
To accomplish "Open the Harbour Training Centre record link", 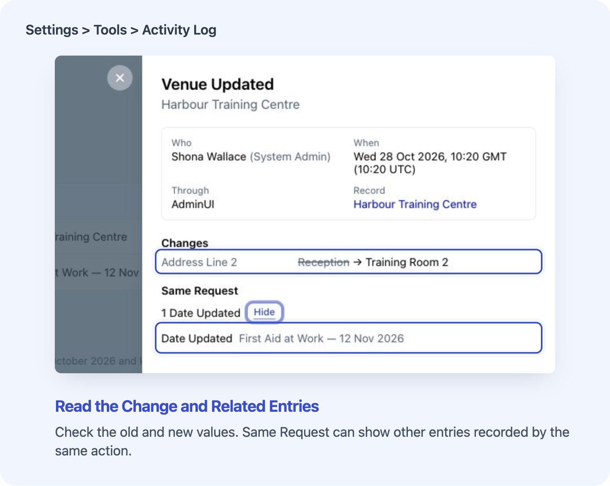I will pyautogui.click(x=415, y=204).
